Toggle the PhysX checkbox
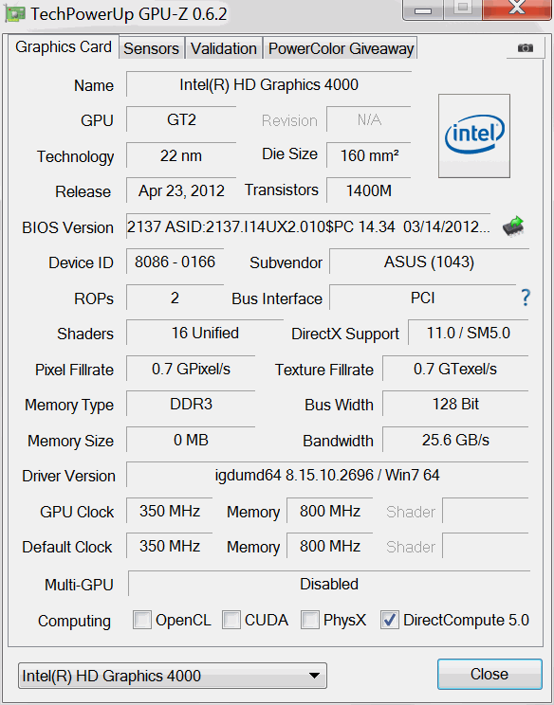 click(310, 620)
